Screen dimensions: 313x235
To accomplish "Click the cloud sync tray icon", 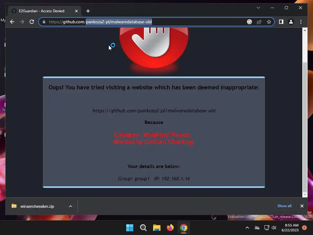I will tap(257, 228).
